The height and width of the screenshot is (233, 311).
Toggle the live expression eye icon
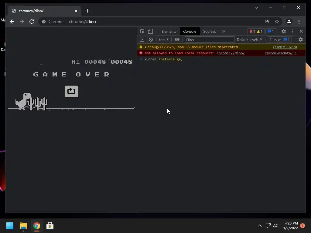point(177,40)
